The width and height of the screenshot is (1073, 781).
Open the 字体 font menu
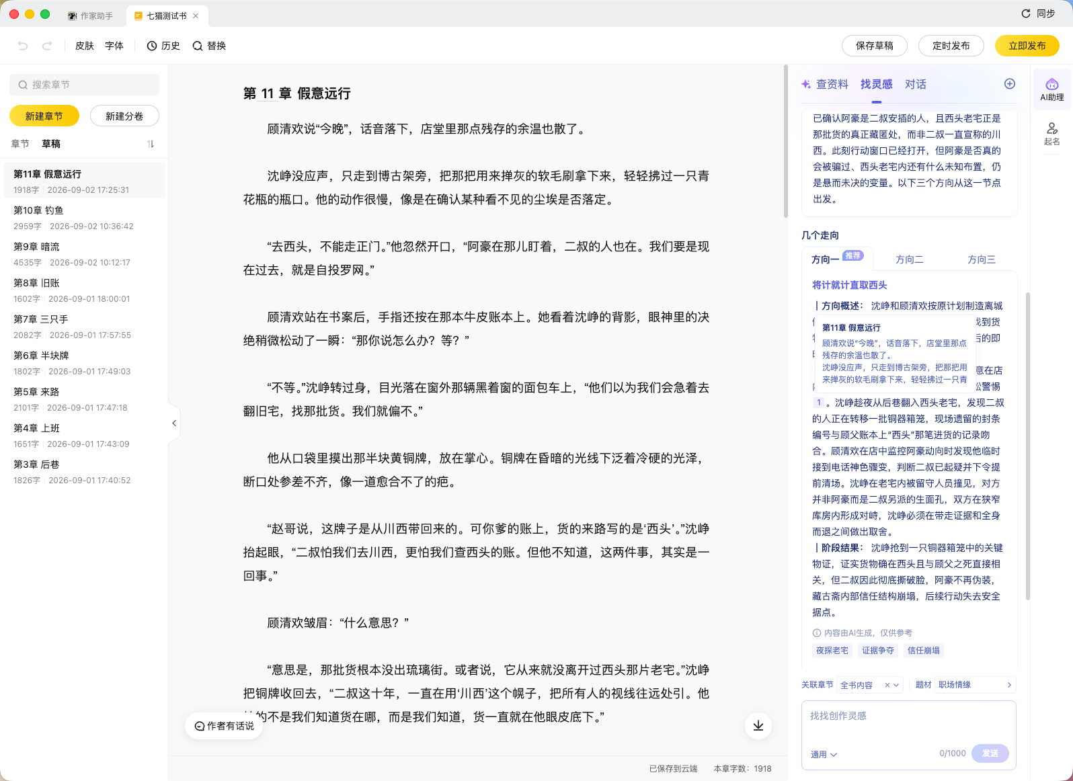[x=114, y=46]
